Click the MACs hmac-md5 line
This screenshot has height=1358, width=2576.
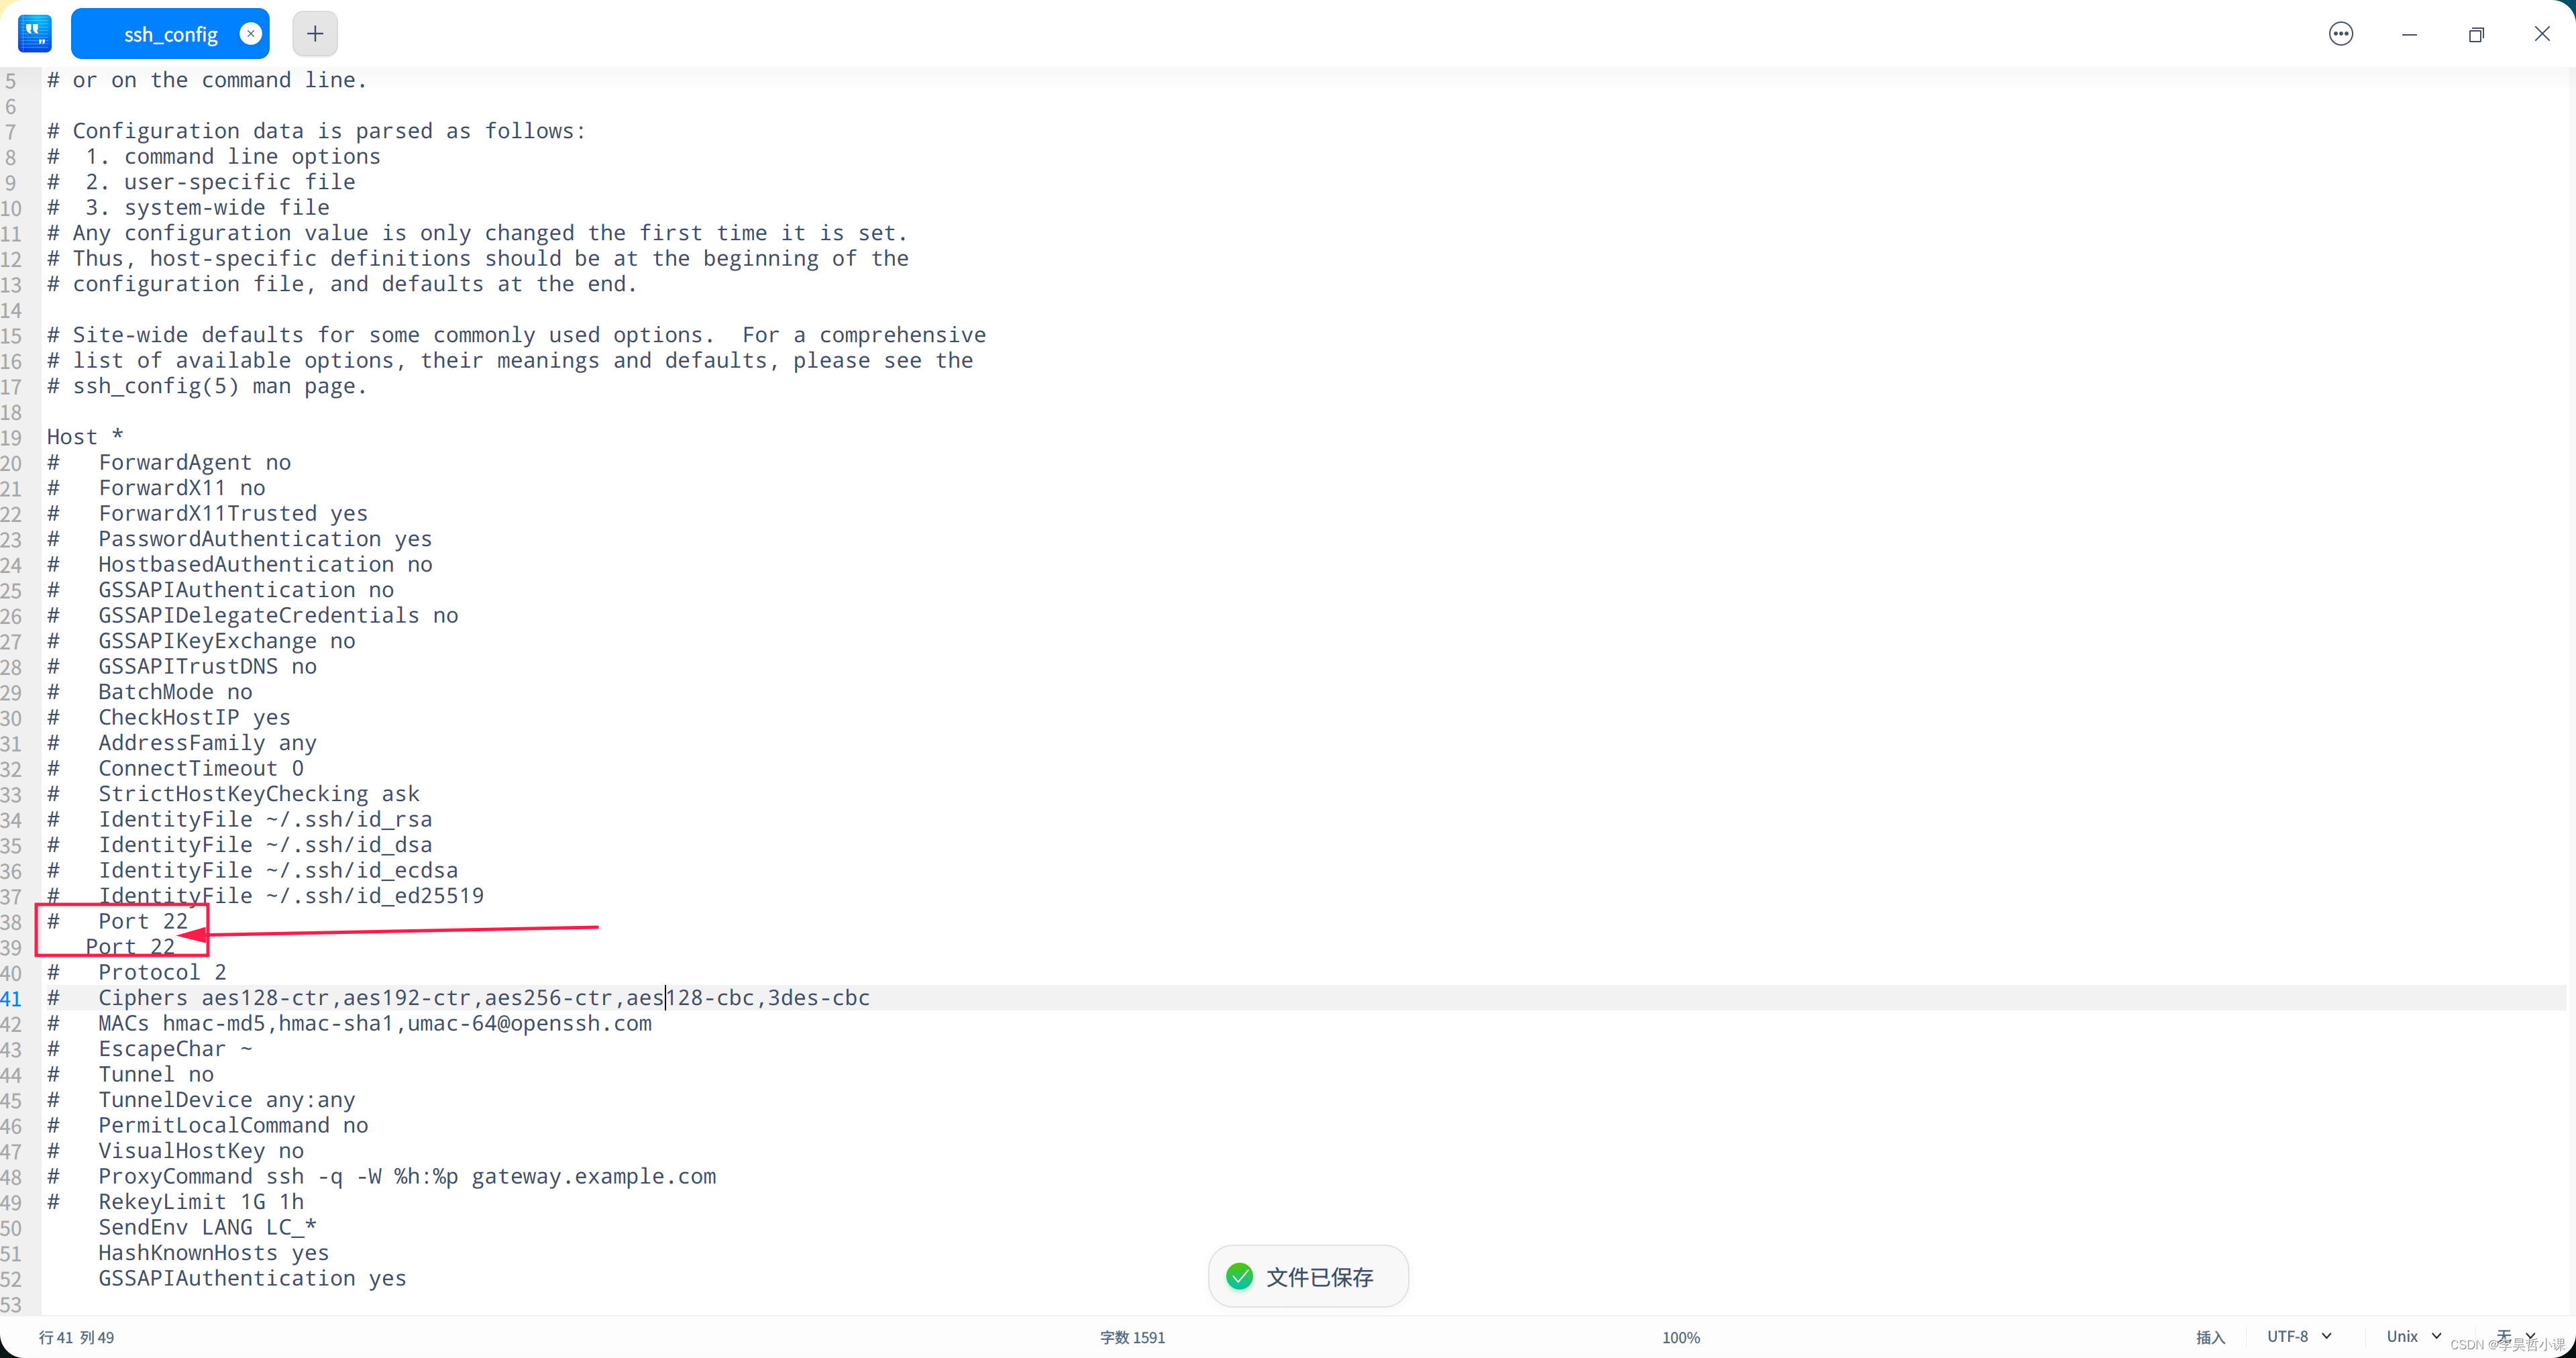click(349, 1023)
